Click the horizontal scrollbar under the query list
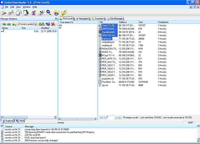The width and height of the screenshot is (200, 144). point(78,119)
